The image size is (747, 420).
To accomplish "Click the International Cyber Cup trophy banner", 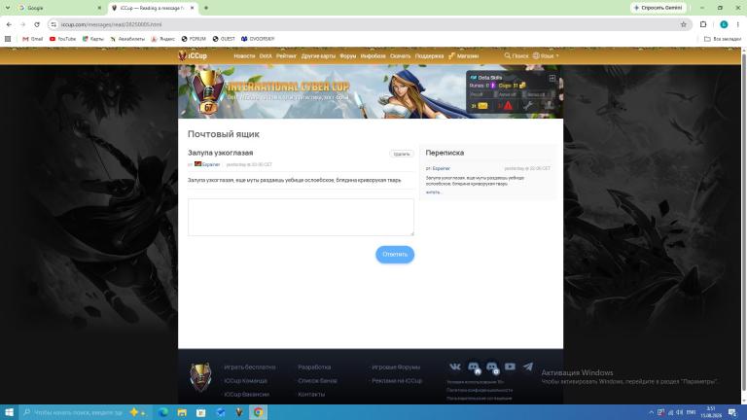I will (x=209, y=92).
